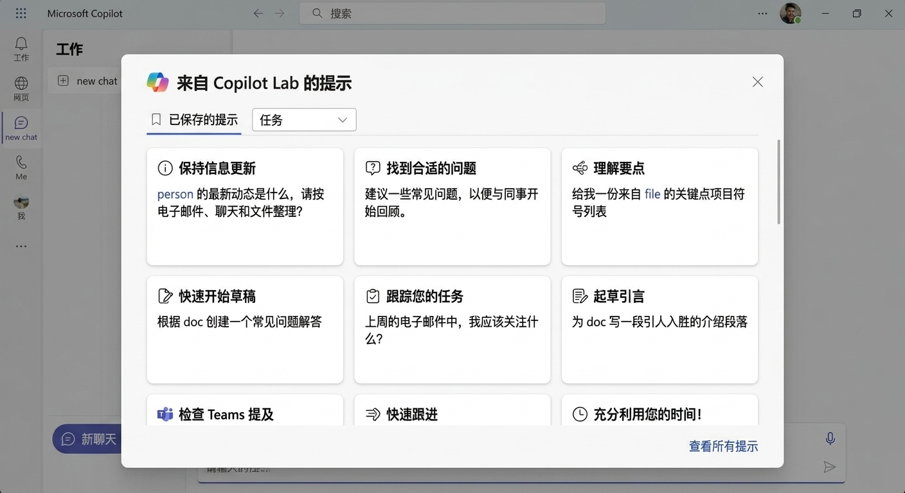Viewport: 905px width, 493px height.
Task: Click the dialog vertical scrollbar
Action: [778, 182]
